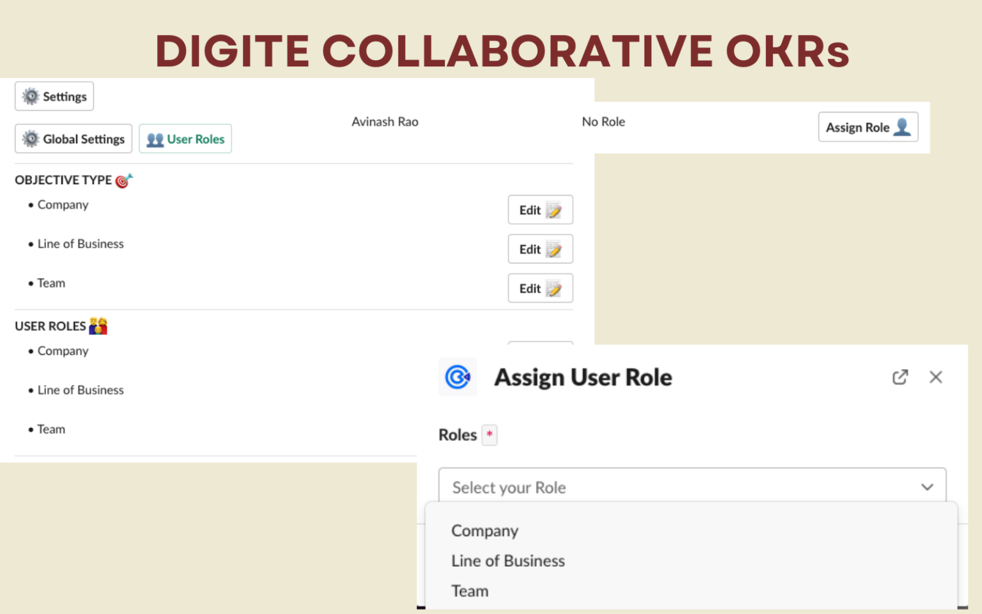
Task: Open Assign User Role dialog in new window
Action: click(x=900, y=377)
